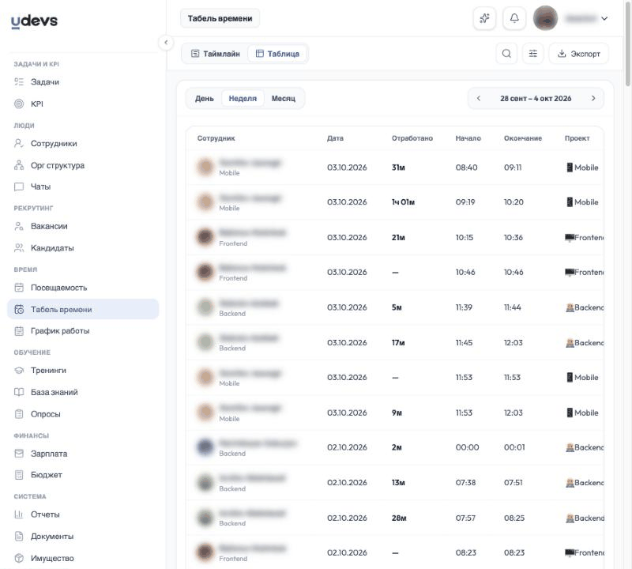The image size is (632, 569).
Task: Click the Отработано column header
Action: [x=412, y=138]
